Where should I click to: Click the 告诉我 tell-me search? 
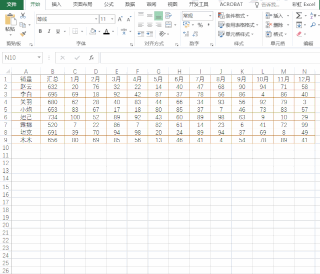pyautogui.click(x=267, y=4)
